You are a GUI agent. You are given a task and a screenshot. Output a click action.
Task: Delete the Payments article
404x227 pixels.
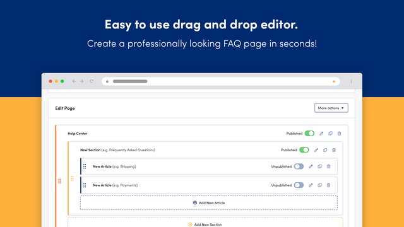click(x=328, y=185)
